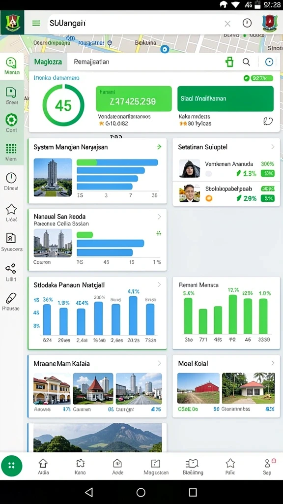Tap the Android home circle button

[x=141, y=492]
